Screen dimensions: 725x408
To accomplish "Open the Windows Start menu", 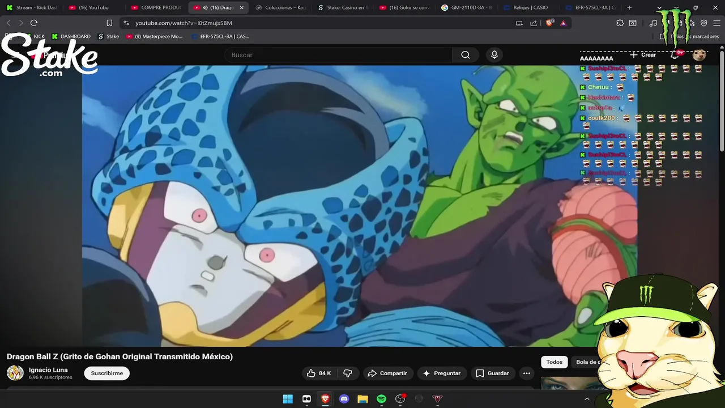I will (288, 399).
